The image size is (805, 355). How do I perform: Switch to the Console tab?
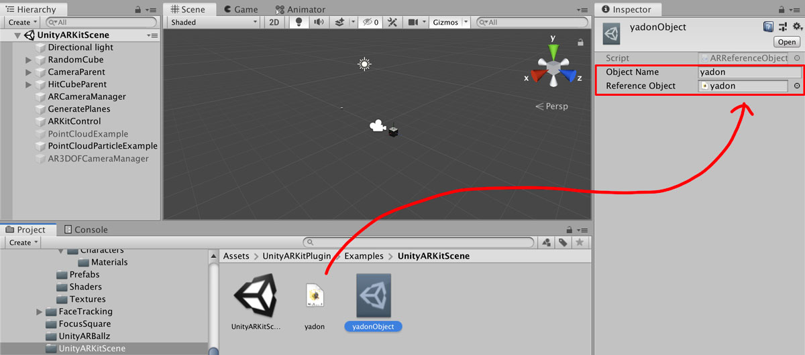click(x=85, y=229)
